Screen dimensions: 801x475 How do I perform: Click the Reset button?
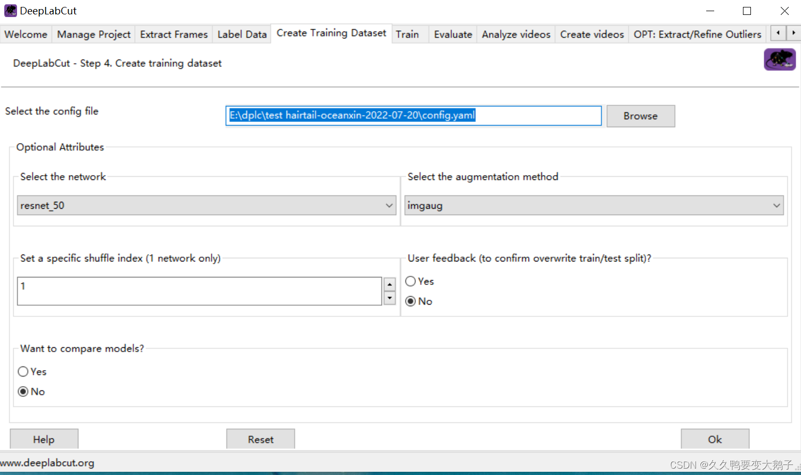point(260,439)
